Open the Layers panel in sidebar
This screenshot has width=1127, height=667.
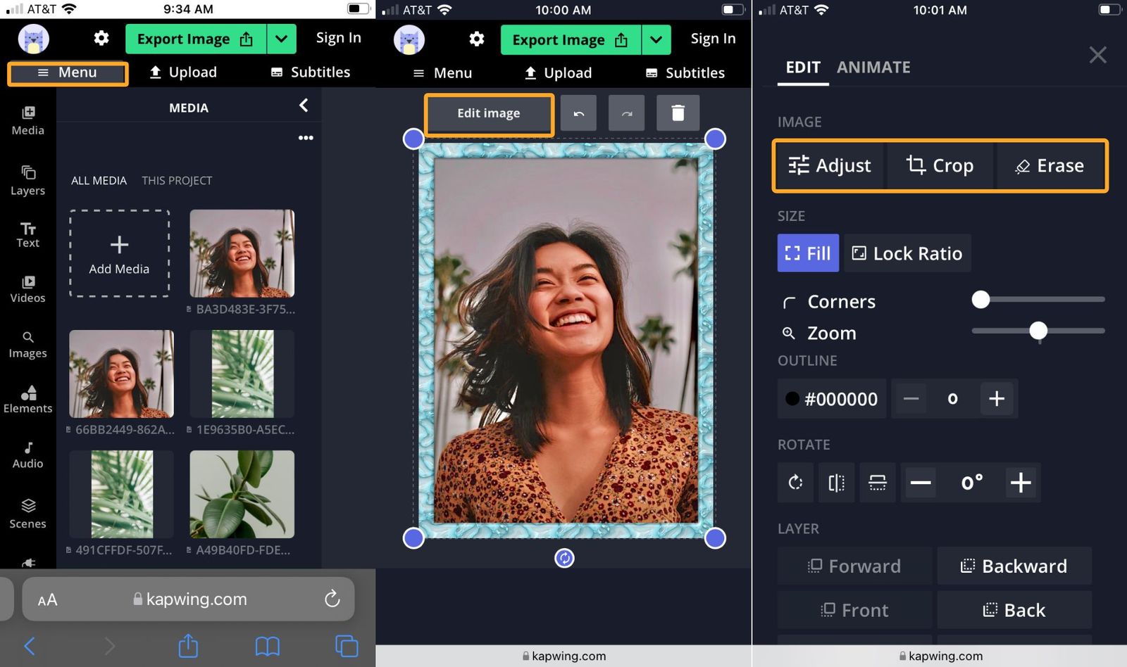pos(27,180)
